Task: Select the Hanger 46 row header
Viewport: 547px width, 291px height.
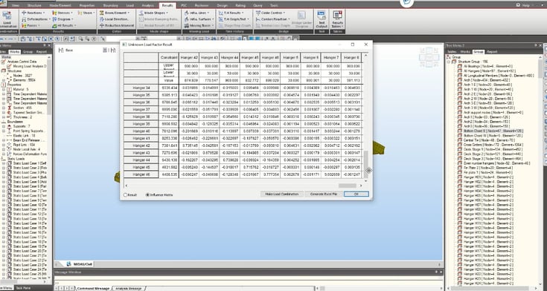Action: click(x=141, y=174)
